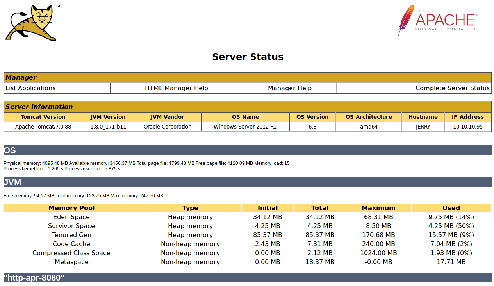Screen dimensions: 494x286
Task: Open the List Applications link
Action: 30,88
